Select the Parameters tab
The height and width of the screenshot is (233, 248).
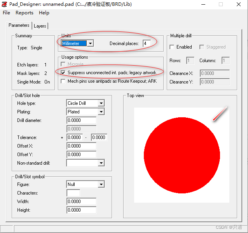[x=19, y=25]
